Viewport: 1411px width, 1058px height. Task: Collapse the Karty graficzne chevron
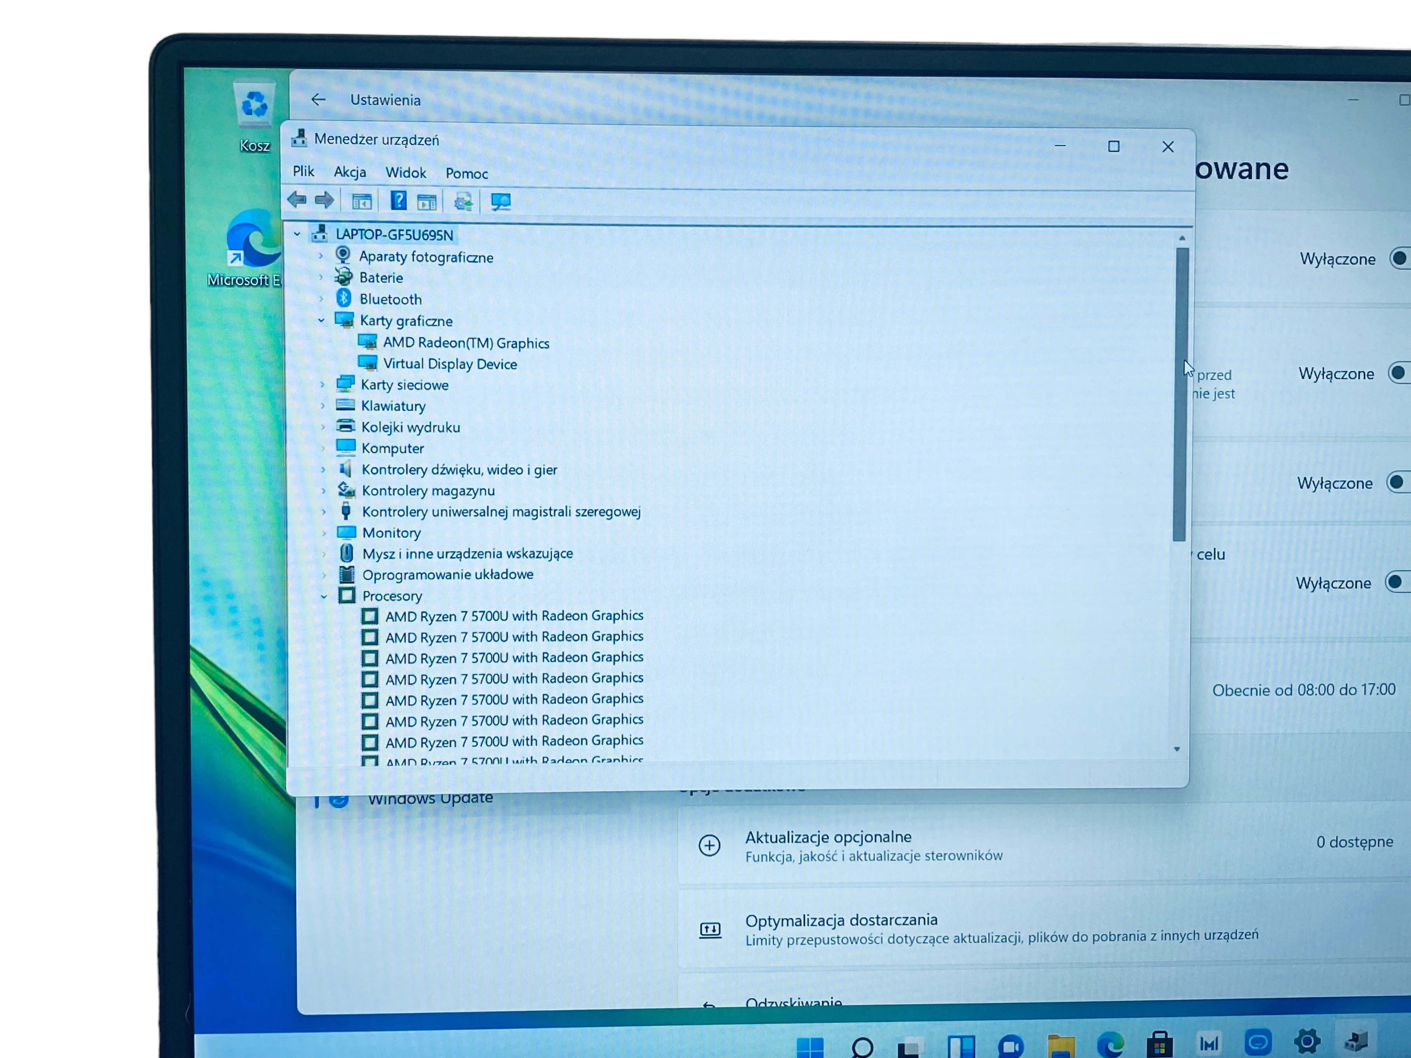coord(322,320)
